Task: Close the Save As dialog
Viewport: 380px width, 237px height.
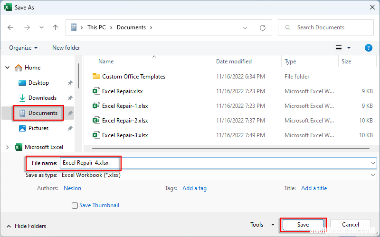Action: (372, 8)
